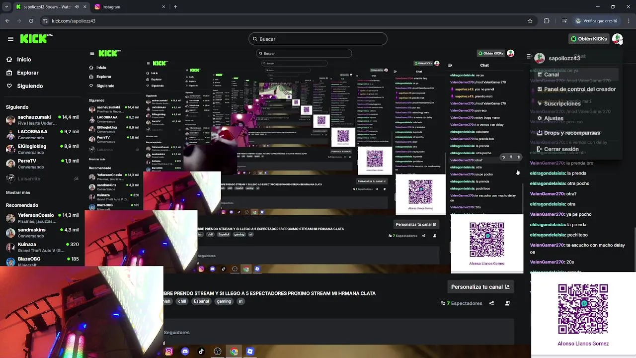Expand followed channels with Mostrar más
636x358 pixels.
click(18, 192)
